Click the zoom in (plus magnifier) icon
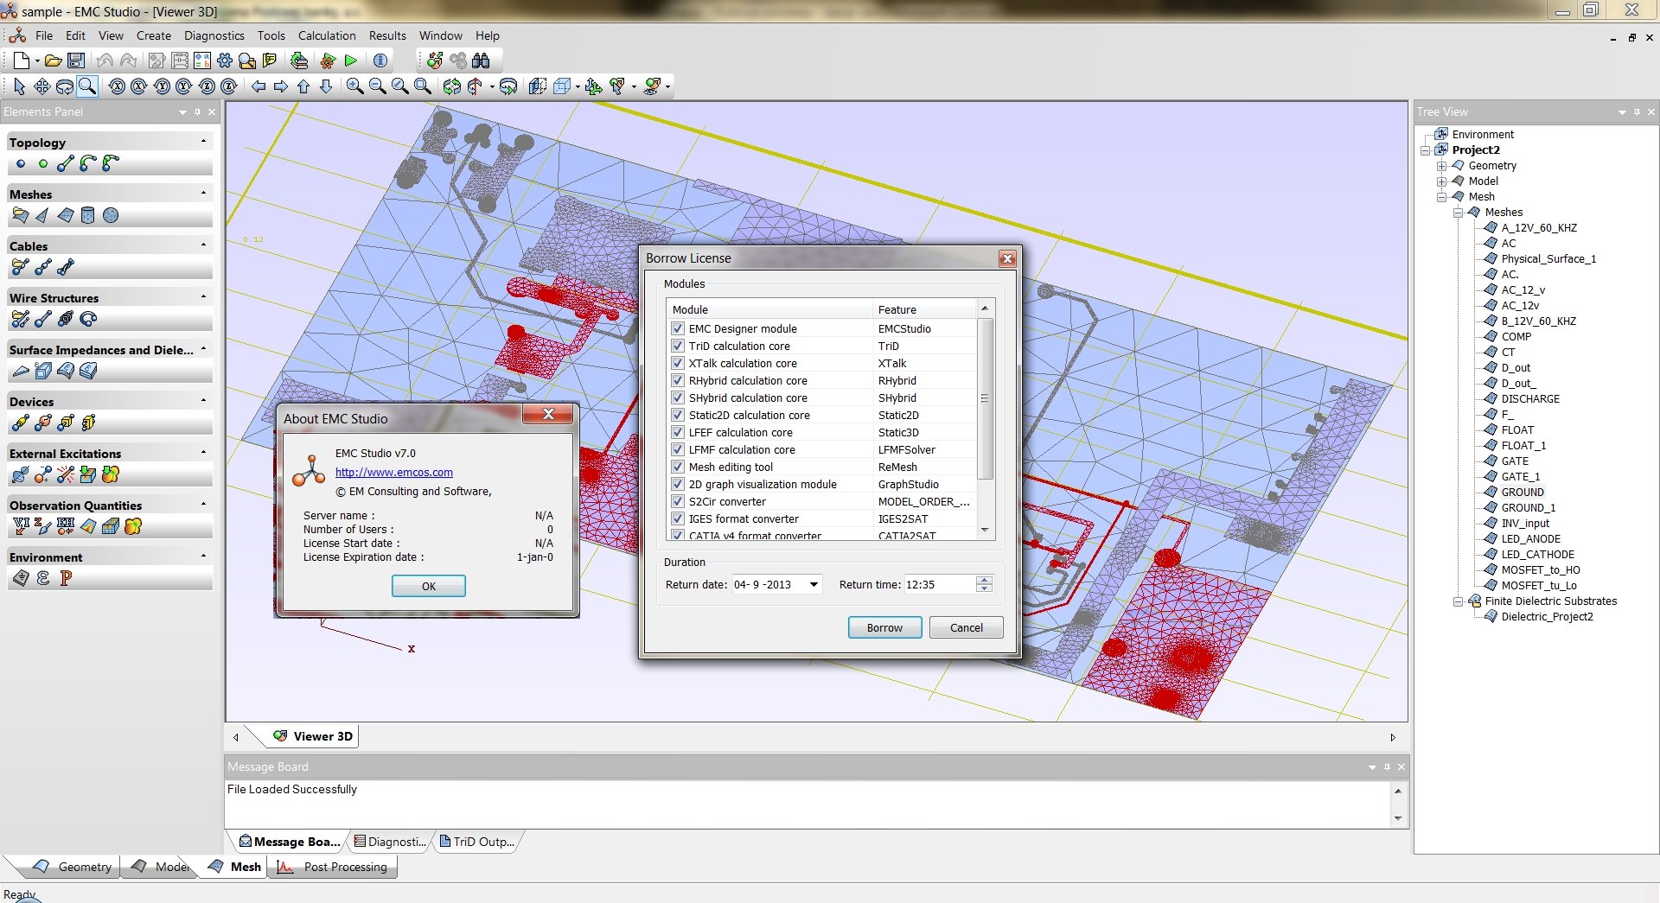 [354, 86]
